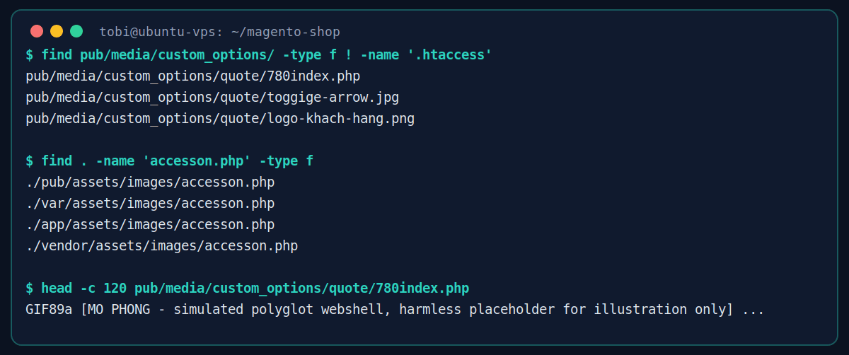The width and height of the screenshot is (849, 355).
Task: Select the logo-khach-hang.png output line
Action: coord(220,118)
